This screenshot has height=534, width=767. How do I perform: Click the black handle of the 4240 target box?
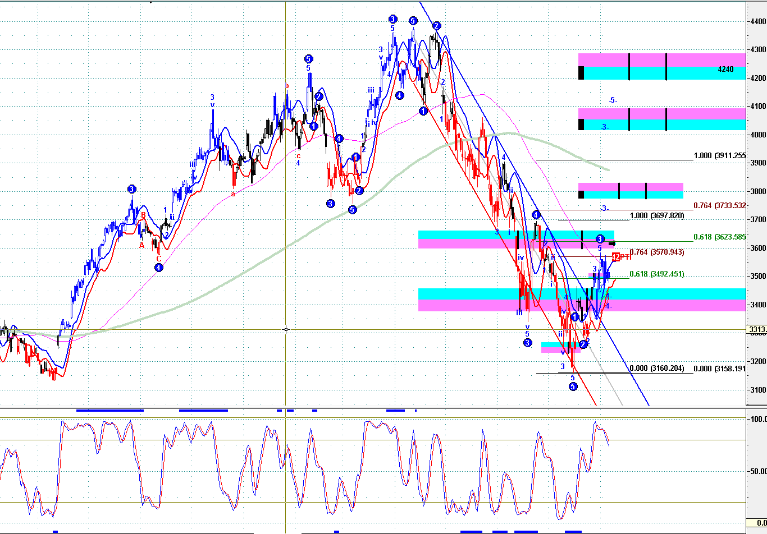pyautogui.click(x=581, y=73)
